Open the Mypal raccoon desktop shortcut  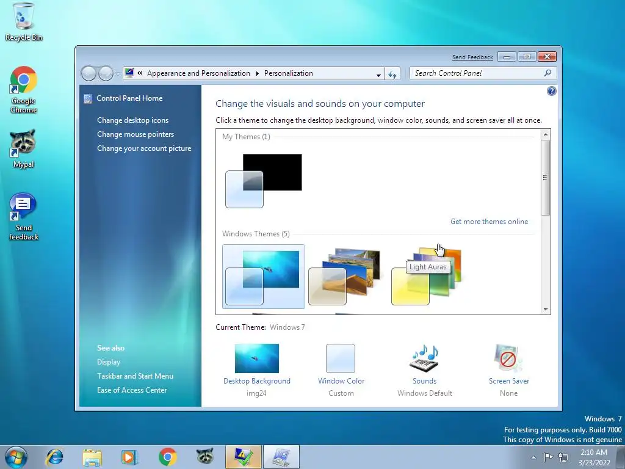click(x=23, y=148)
